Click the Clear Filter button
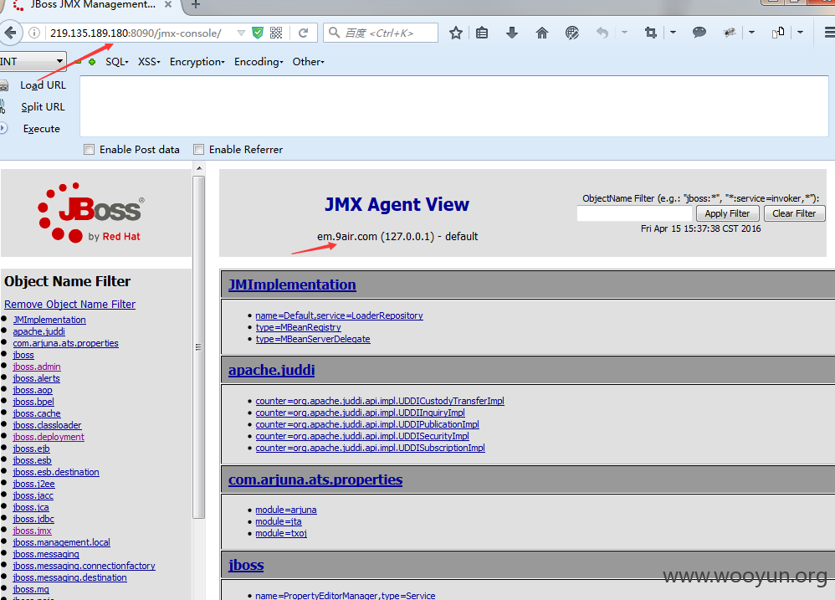 (794, 213)
